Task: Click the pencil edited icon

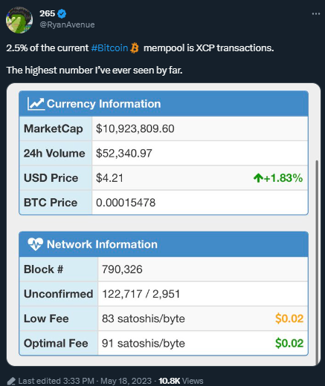Action: (x=11, y=381)
